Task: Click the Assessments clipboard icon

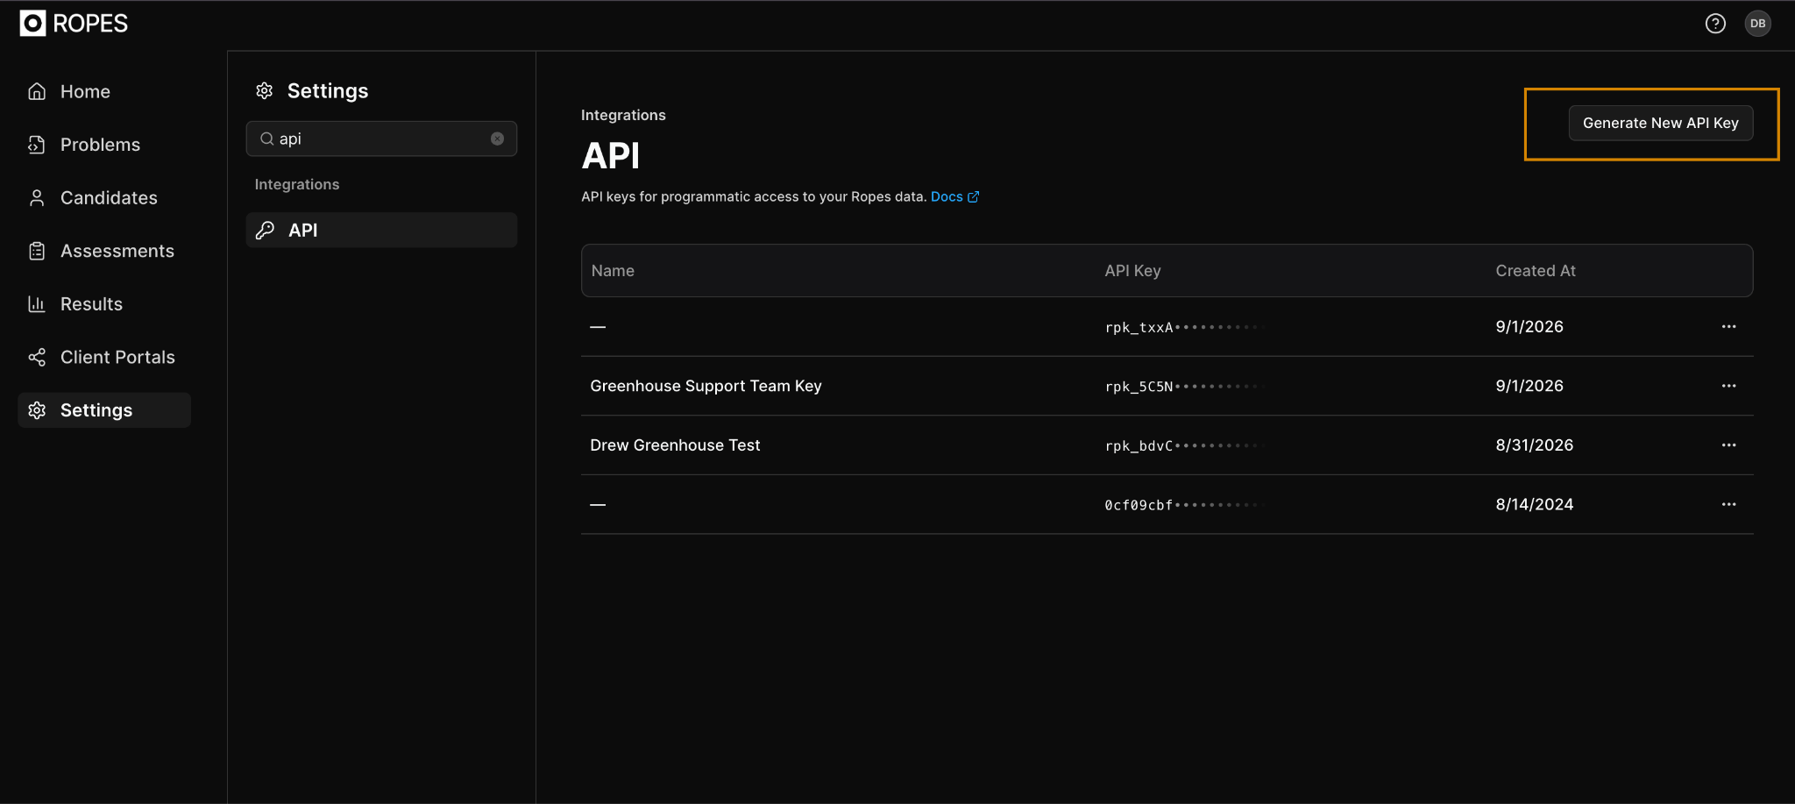Action: pyautogui.click(x=37, y=252)
